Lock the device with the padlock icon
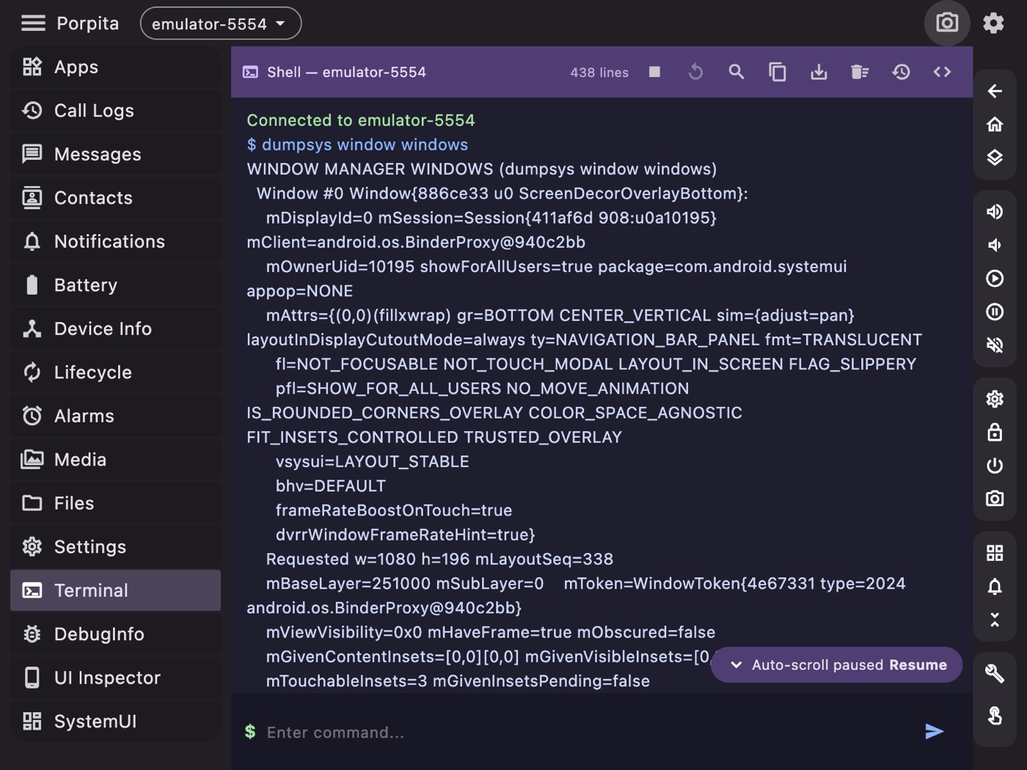The height and width of the screenshot is (770, 1027). click(995, 432)
